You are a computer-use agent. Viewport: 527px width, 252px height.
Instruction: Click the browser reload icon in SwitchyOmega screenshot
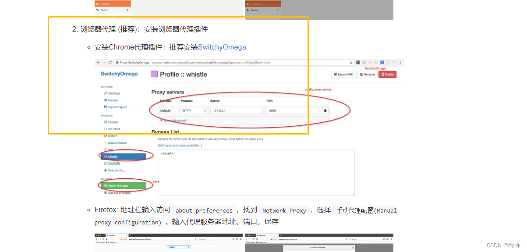tap(110, 63)
